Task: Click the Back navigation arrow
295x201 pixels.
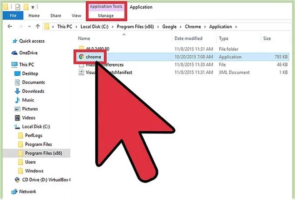Action: pyautogui.click(x=10, y=26)
